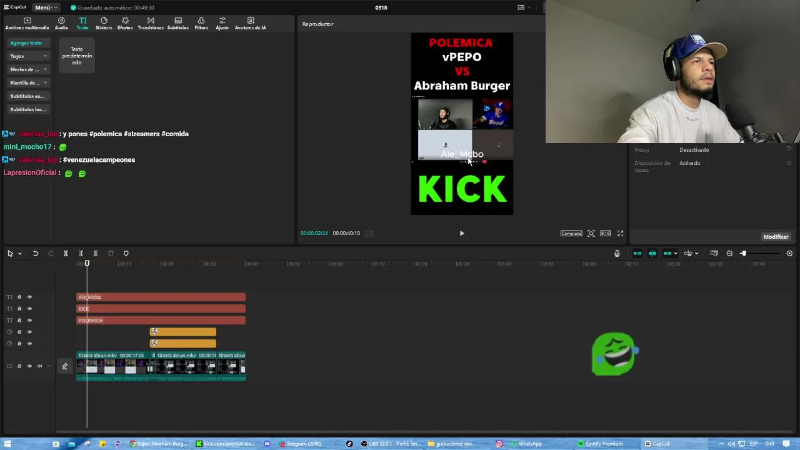Screen dimensions: 800x450
Task: Open the Filtros tab
Action: [x=201, y=24]
